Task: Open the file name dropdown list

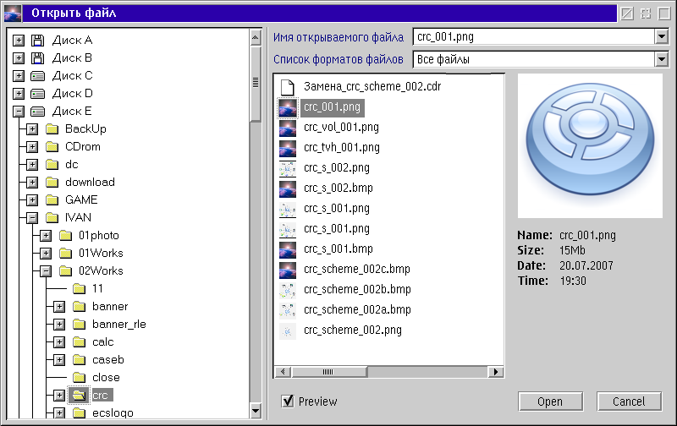Action: 661,37
